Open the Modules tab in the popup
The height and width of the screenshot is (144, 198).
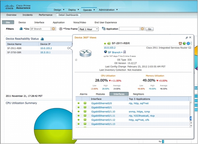pos(100,94)
